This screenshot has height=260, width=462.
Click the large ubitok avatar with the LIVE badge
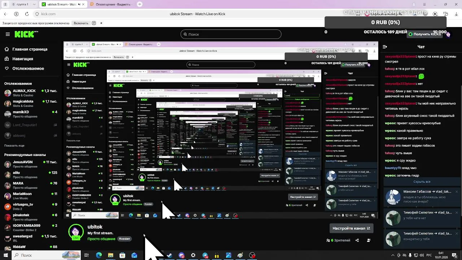pos(76,232)
